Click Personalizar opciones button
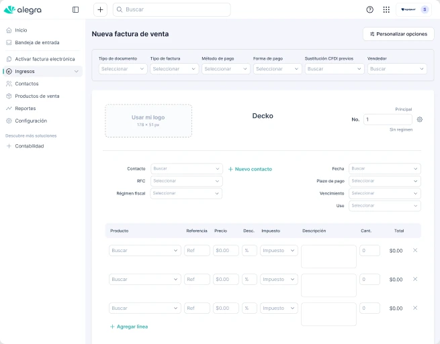 398,34
